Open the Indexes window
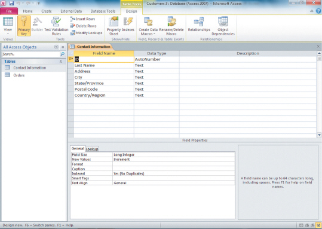The height and width of the screenshot is (229, 322). [x=128, y=25]
